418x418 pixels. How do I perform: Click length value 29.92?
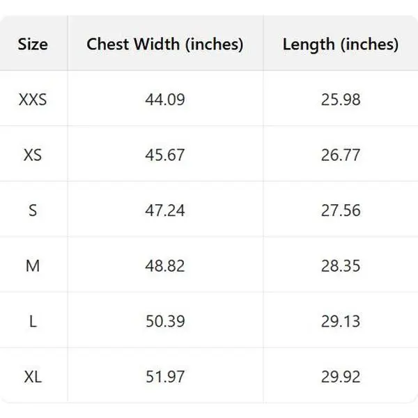341,376
